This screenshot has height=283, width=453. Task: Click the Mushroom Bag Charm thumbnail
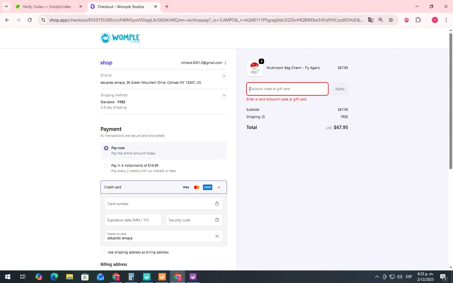tap(255, 68)
